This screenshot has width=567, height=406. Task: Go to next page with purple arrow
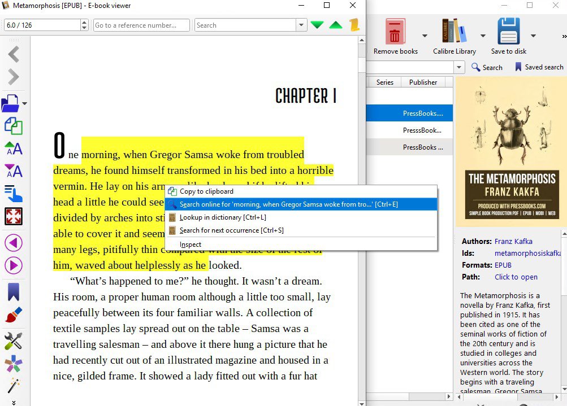[14, 265]
